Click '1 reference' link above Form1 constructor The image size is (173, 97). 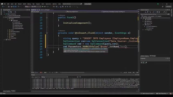[x=61, y=15]
